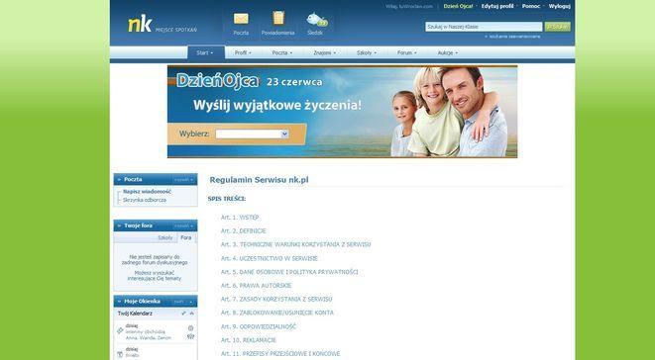The image size is (655, 360).
Task: Collapse the Moje Okienka sidebar panel arrow
Action: [x=119, y=302]
